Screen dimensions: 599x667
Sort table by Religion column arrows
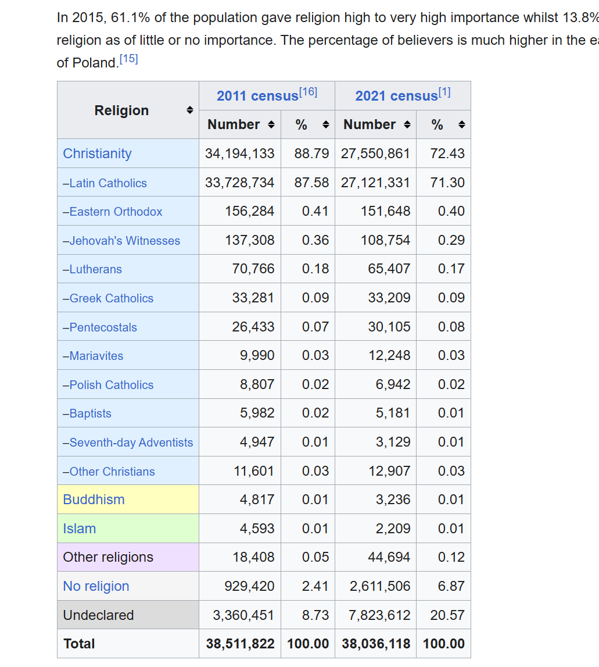pos(189,110)
